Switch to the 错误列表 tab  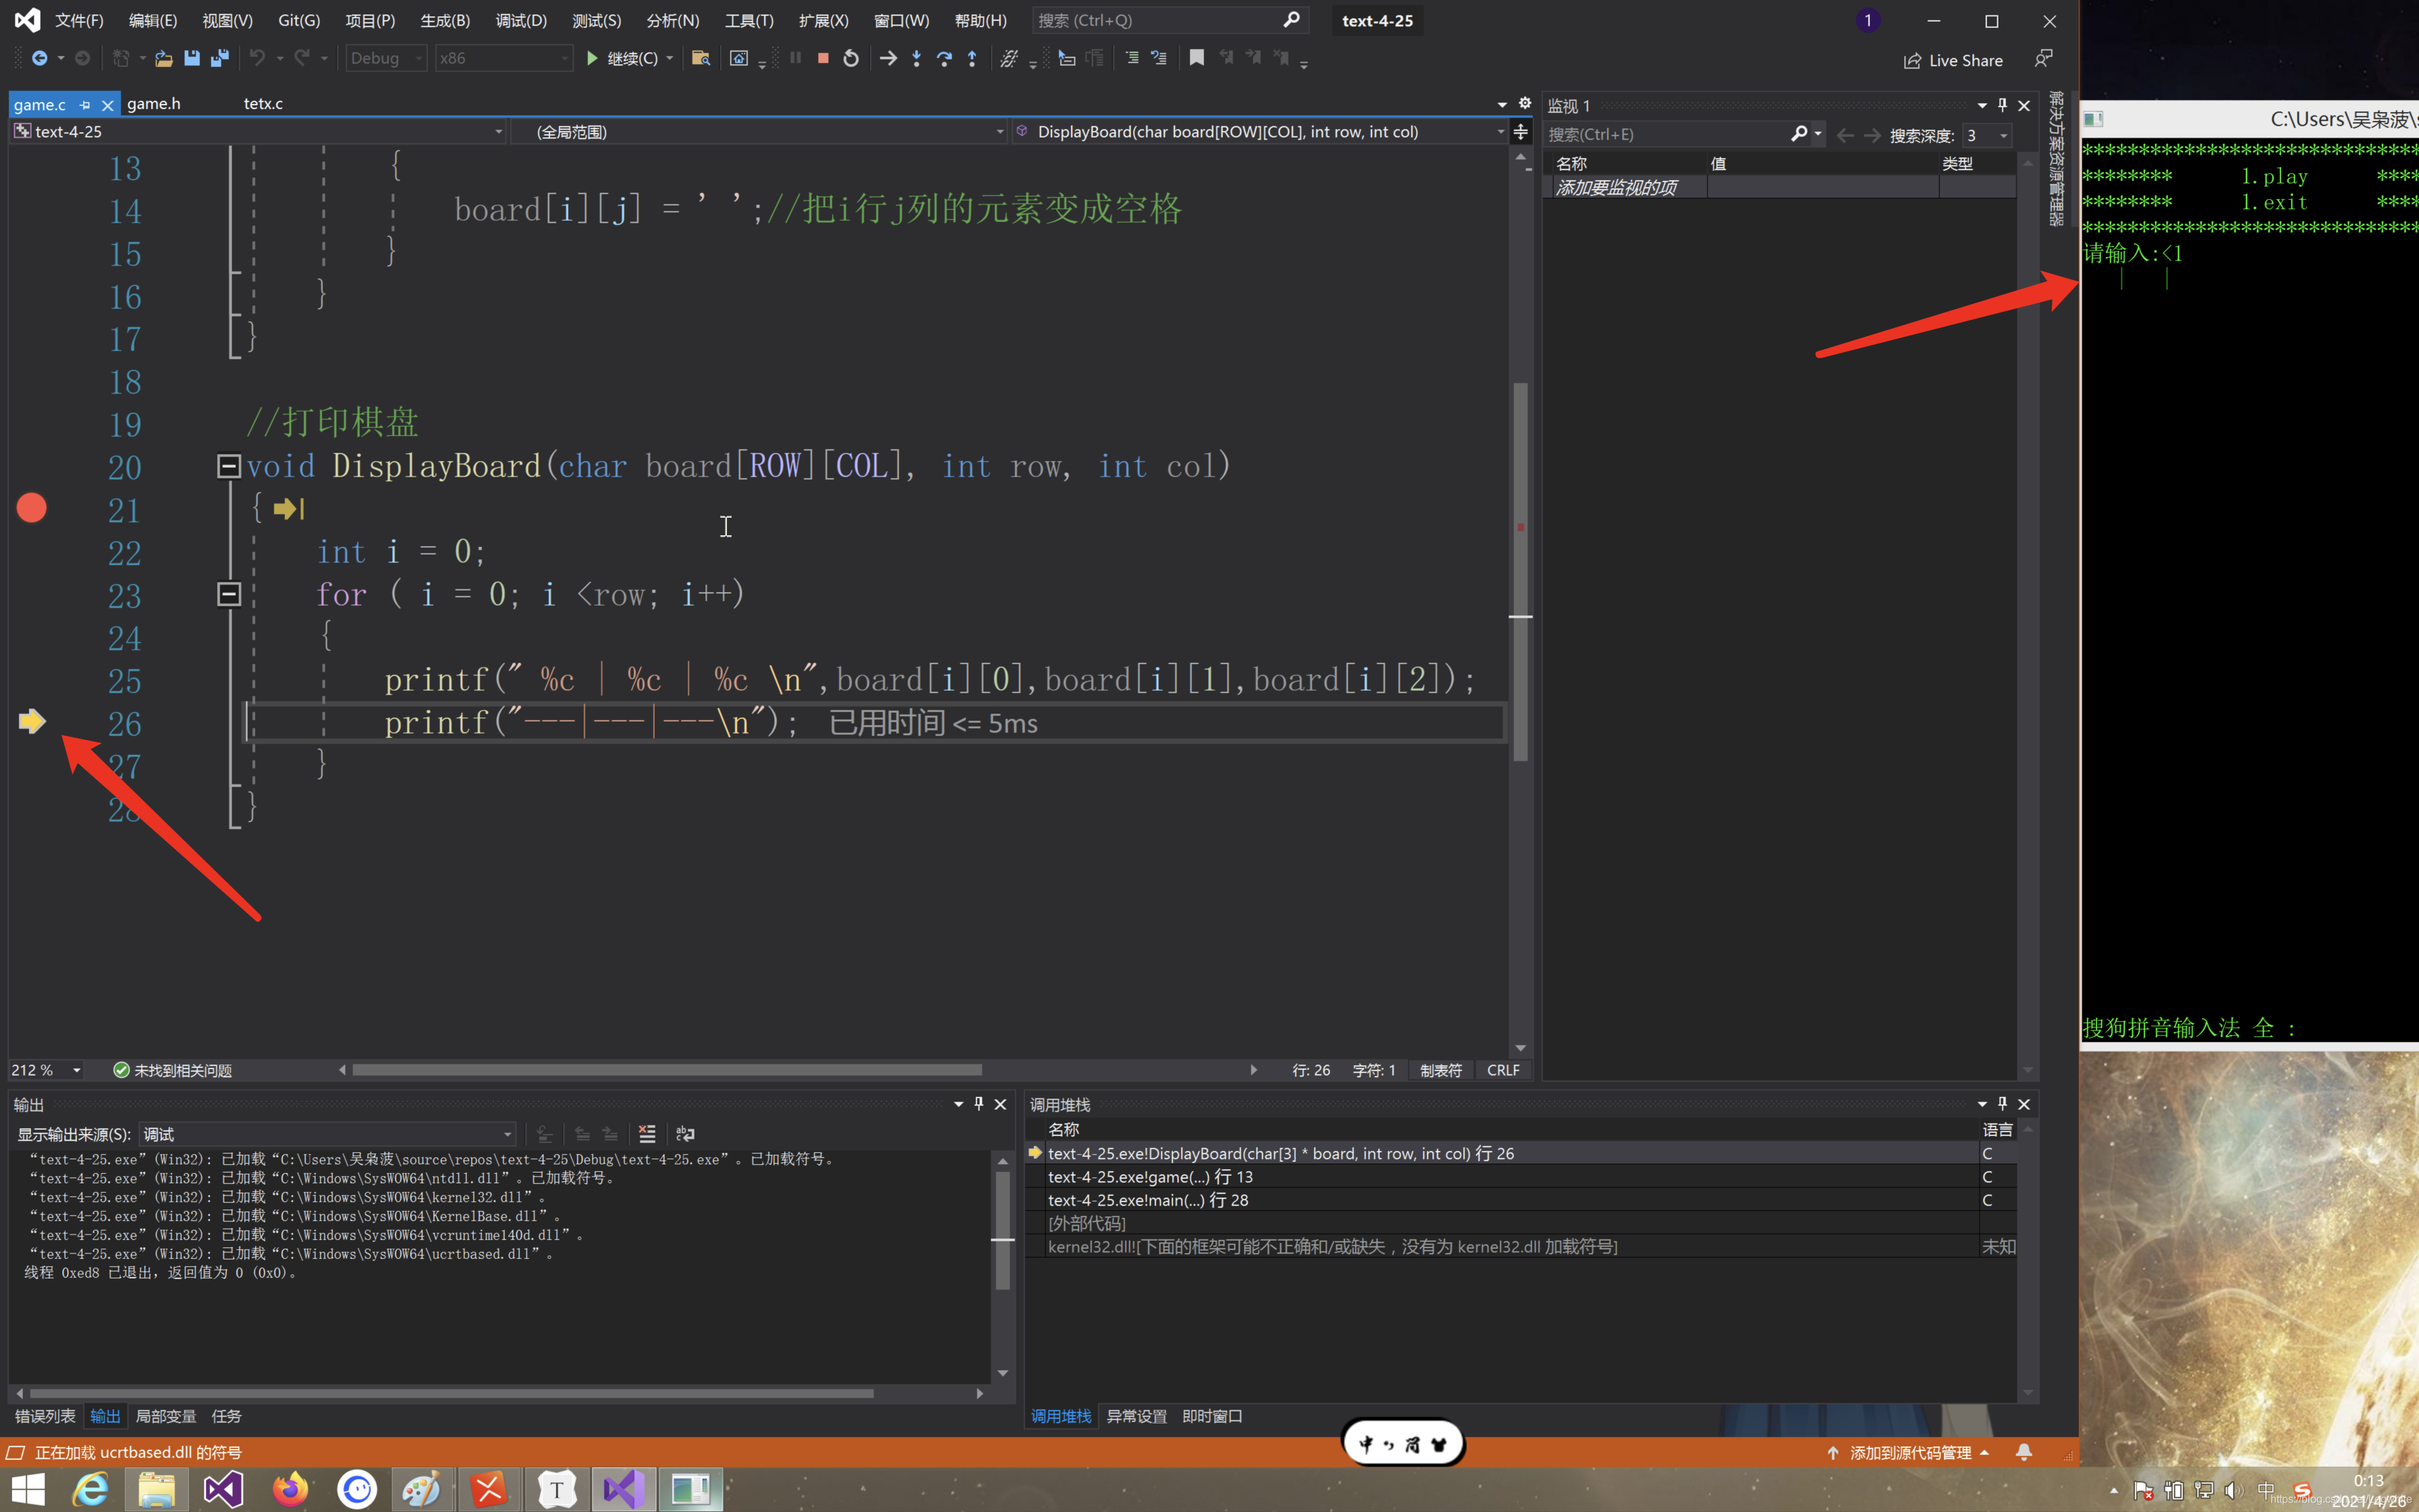point(45,1416)
